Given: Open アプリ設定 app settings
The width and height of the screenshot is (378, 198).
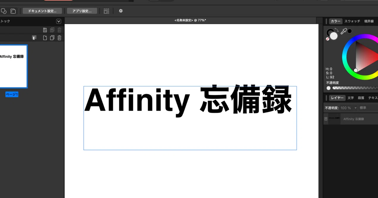Looking at the screenshot, I should click(x=82, y=11).
